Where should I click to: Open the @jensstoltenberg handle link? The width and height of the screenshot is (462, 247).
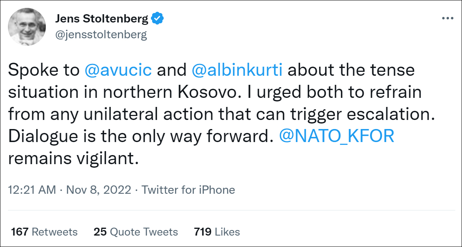[101, 35]
